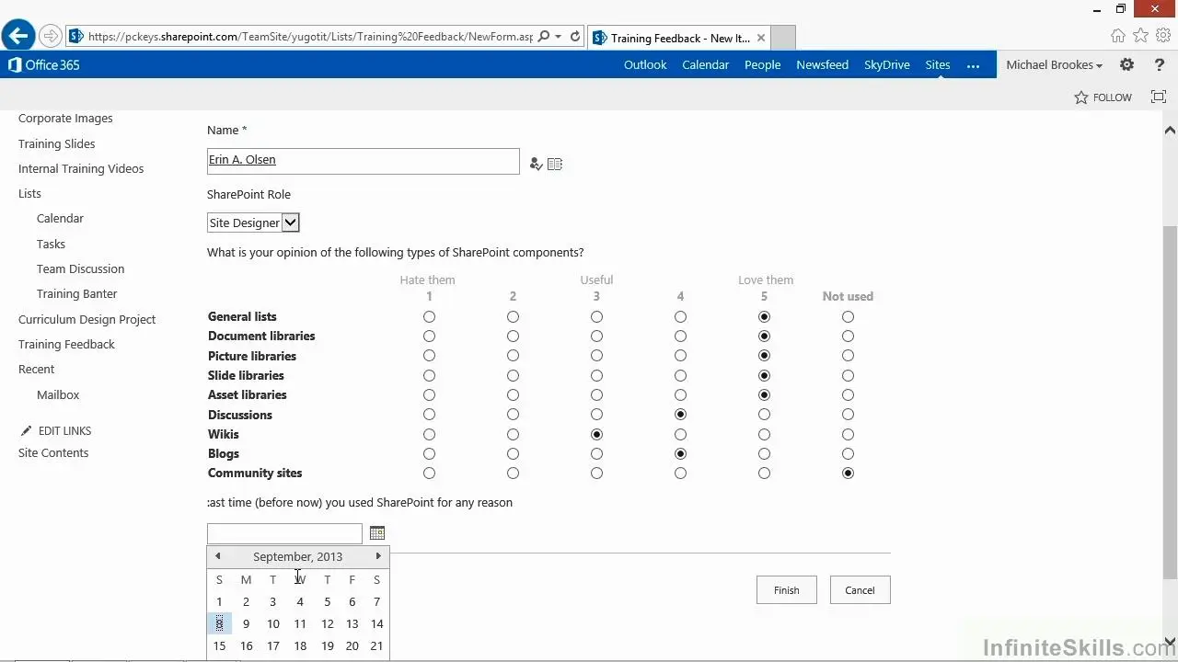Click the browser forward arrow button
Screen dimensions: 1178x662
pos(51,37)
